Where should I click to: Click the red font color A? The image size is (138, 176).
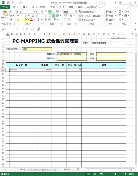pos(31,19)
